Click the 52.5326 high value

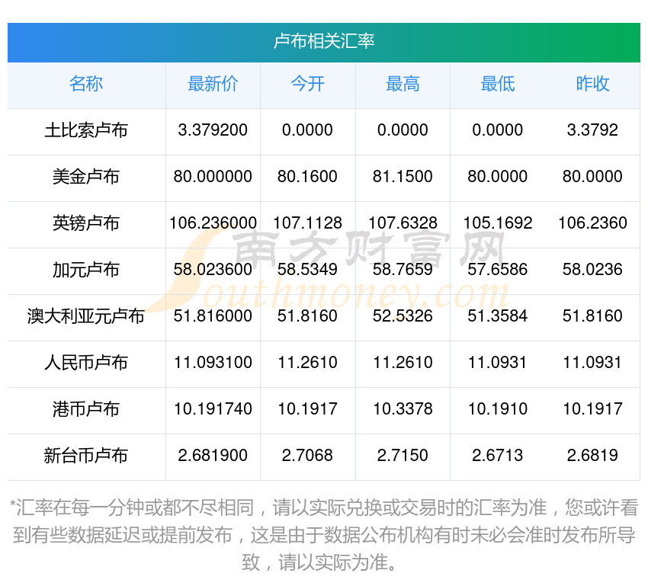point(403,316)
